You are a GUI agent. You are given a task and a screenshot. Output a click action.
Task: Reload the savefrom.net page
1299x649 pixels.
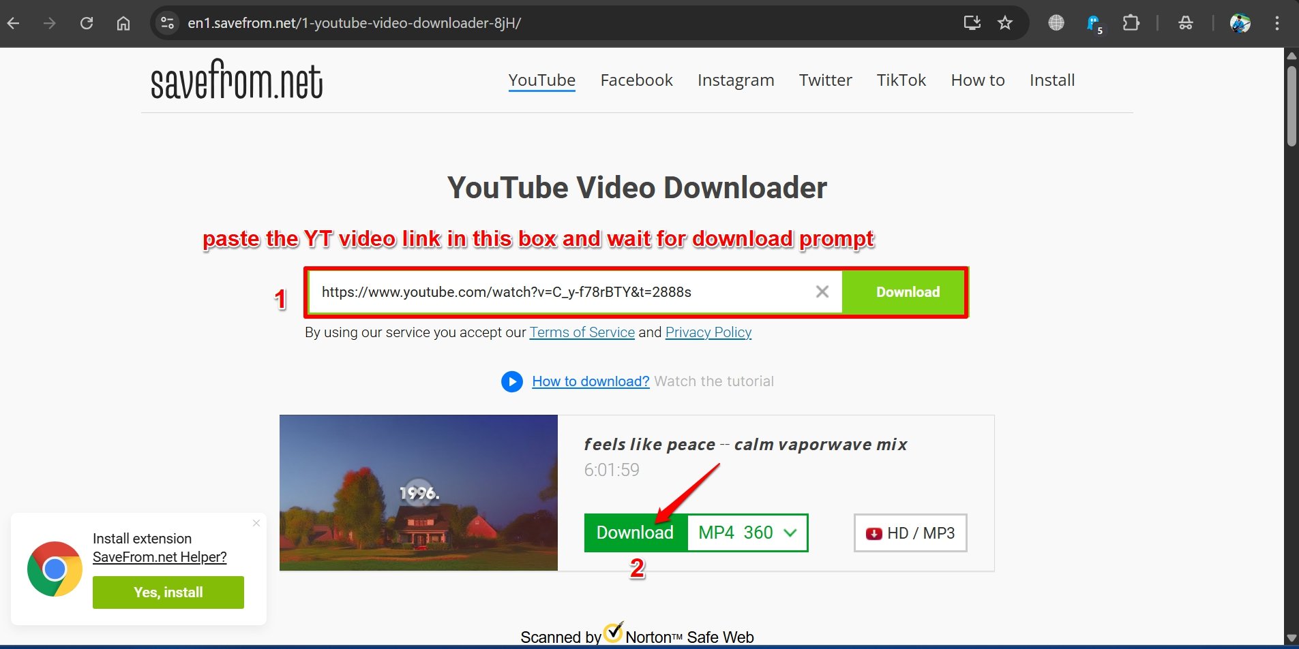pos(87,23)
